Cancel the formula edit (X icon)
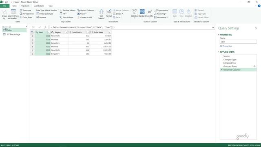261x147 pixels. pos(33,27)
